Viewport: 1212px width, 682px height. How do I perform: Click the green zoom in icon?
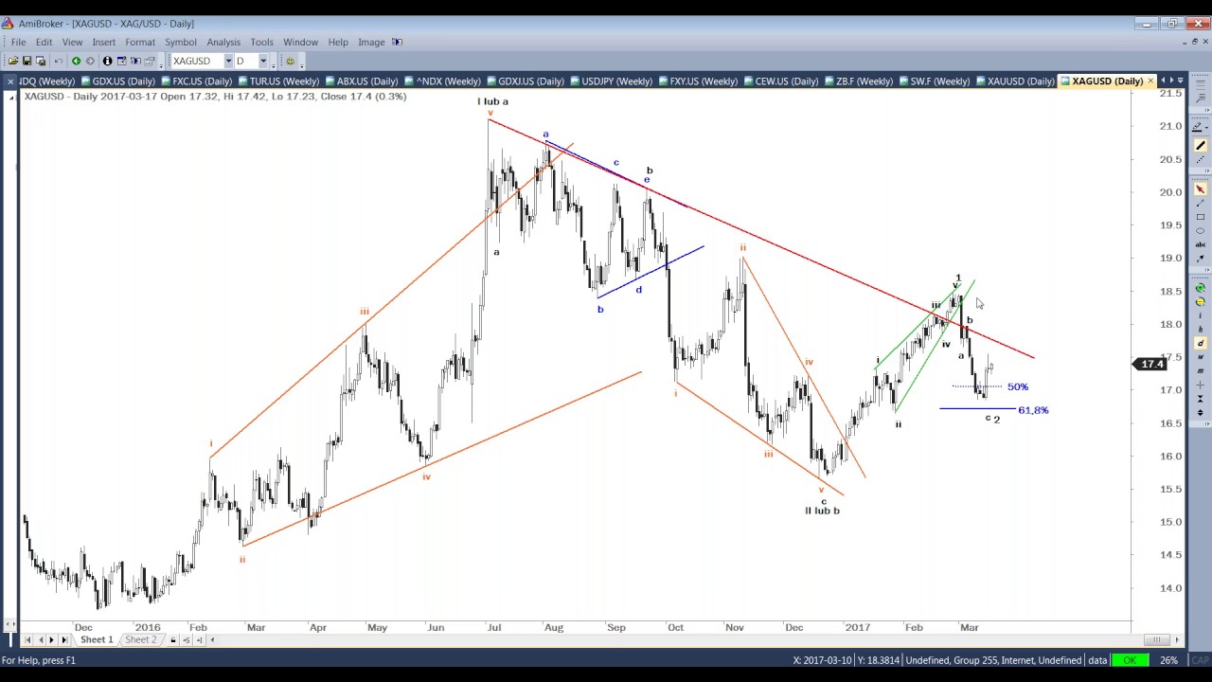(x=1200, y=288)
